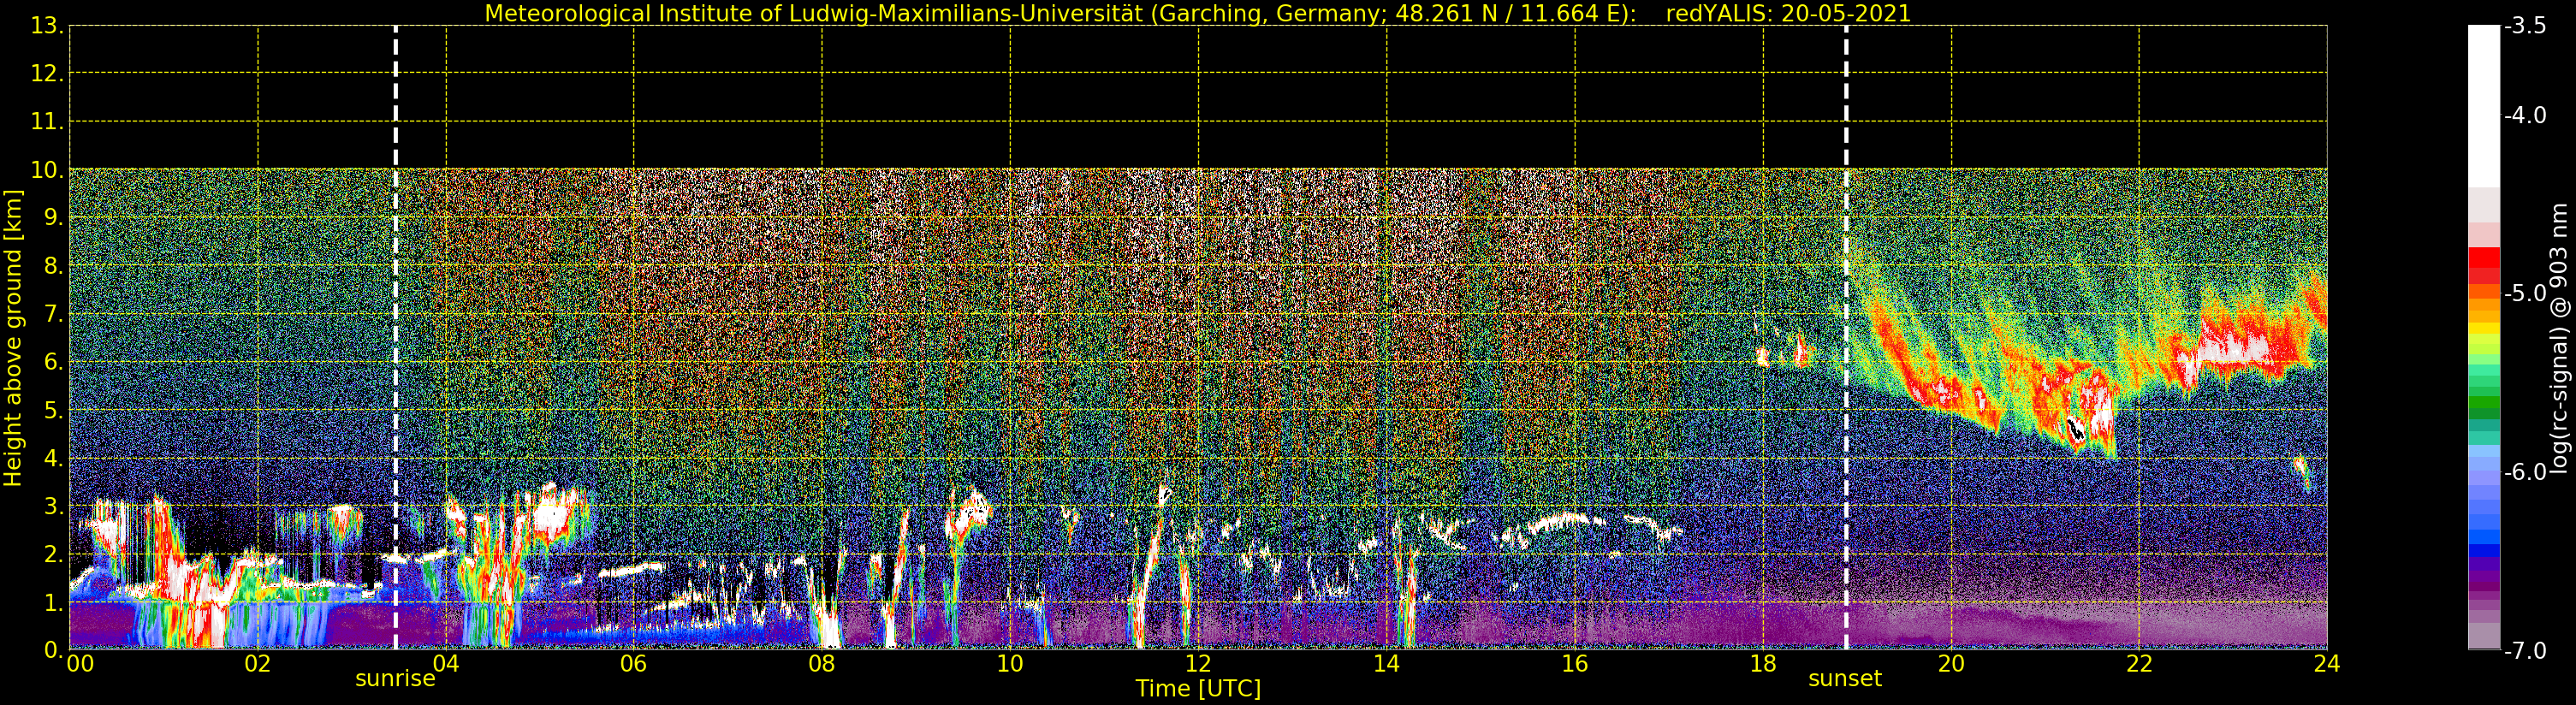Click the "5." height axis tick label
The image size is (2576, 705).
tap(52, 410)
